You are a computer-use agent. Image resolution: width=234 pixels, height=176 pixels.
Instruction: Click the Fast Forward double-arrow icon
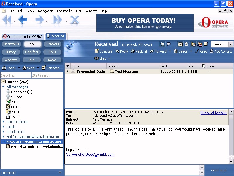[x=57, y=20]
